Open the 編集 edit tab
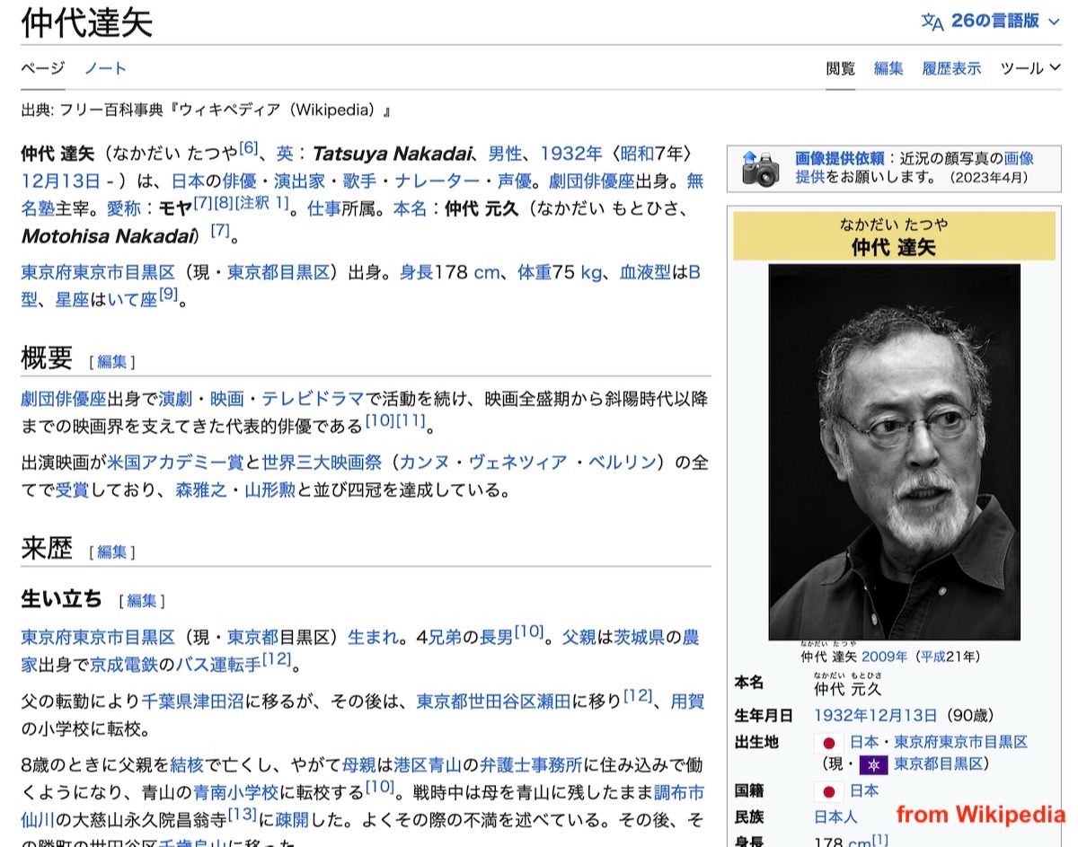Image resolution: width=1078 pixels, height=847 pixels. click(x=888, y=68)
